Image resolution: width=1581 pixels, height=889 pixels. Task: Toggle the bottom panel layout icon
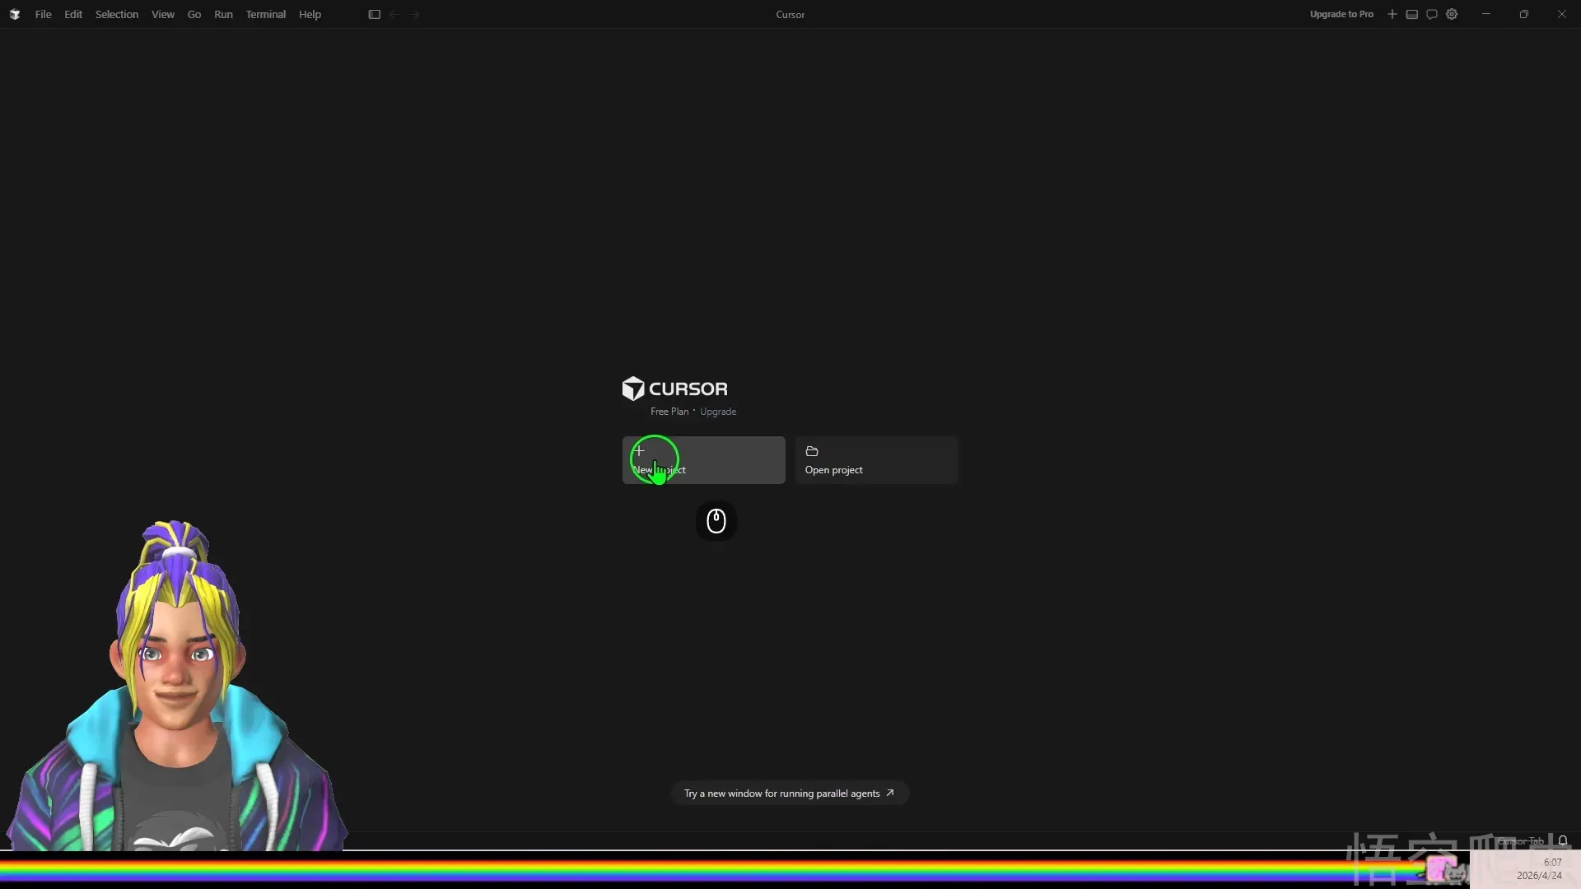point(1411,14)
